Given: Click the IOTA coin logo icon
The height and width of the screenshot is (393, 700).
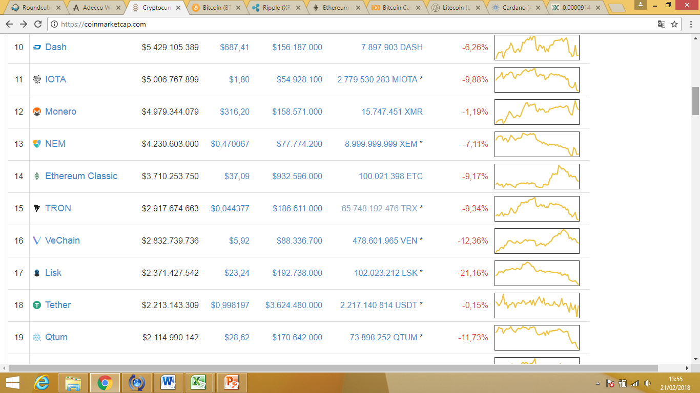Looking at the screenshot, I should pyautogui.click(x=37, y=79).
